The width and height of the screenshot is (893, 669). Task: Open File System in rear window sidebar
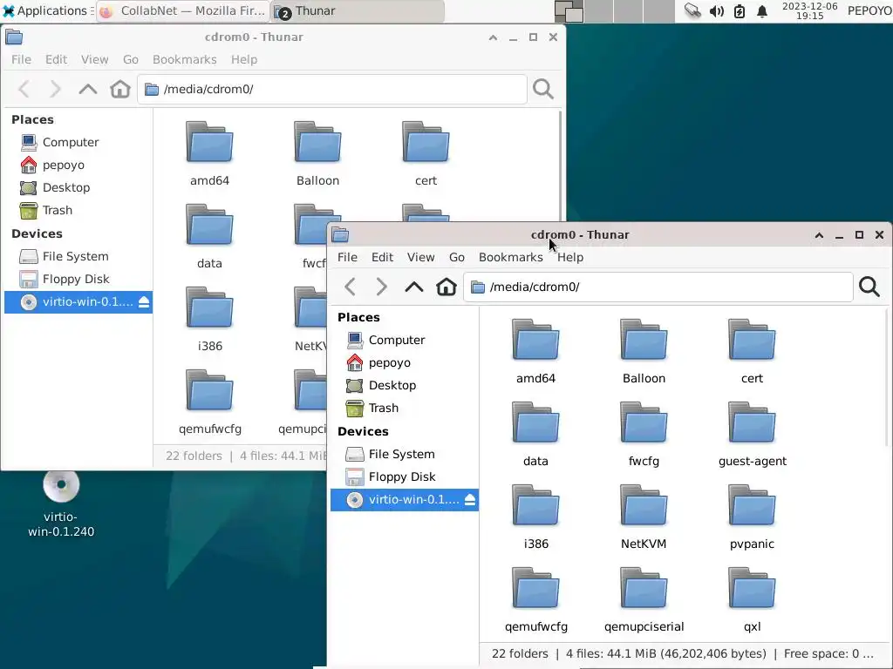coord(75,257)
